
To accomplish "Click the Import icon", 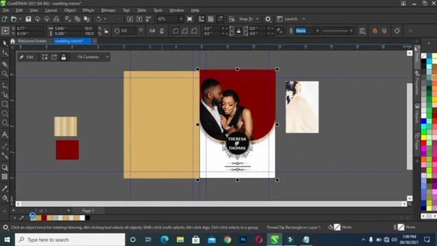I will point(130,19).
